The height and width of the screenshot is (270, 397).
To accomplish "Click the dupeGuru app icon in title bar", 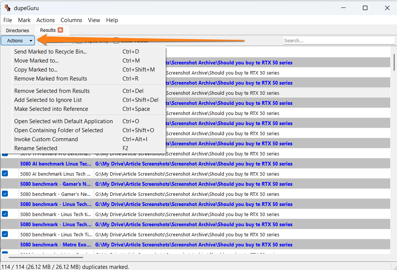I will (x=7, y=8).
